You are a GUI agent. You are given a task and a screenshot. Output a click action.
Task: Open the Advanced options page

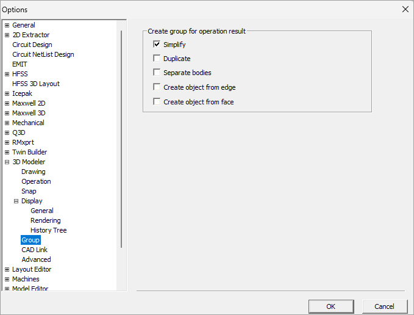click(x=36, y=260)
